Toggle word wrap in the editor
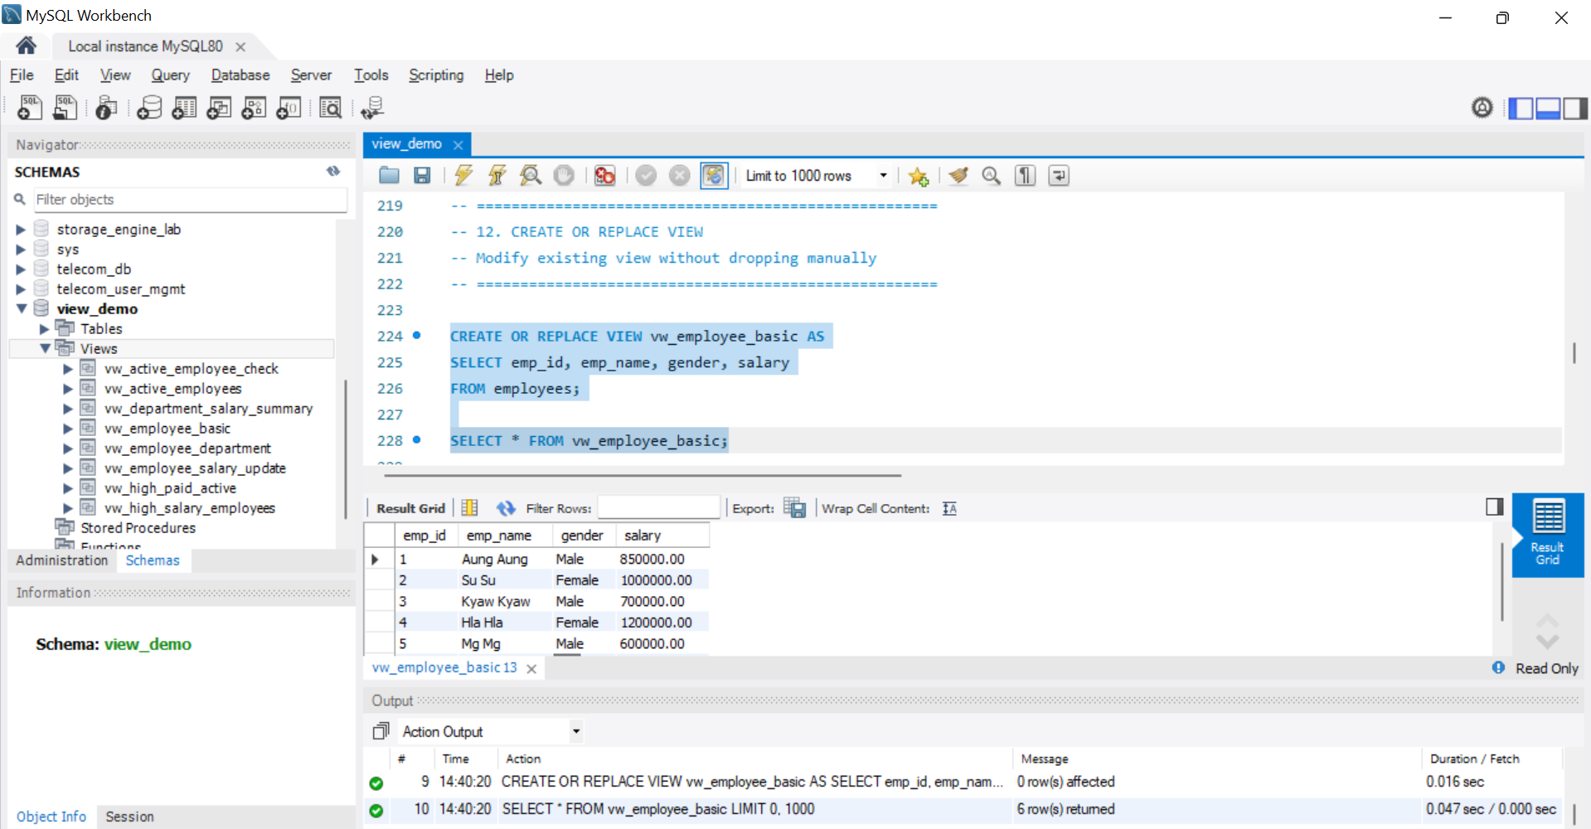This screenshot has width=1591, height=829. [1059, 176]
